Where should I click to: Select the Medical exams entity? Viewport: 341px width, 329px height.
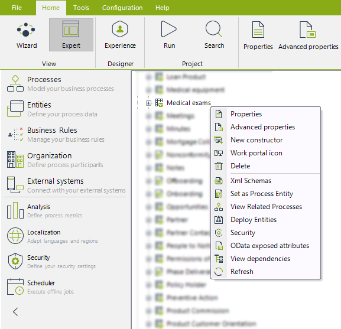[189, 103]
